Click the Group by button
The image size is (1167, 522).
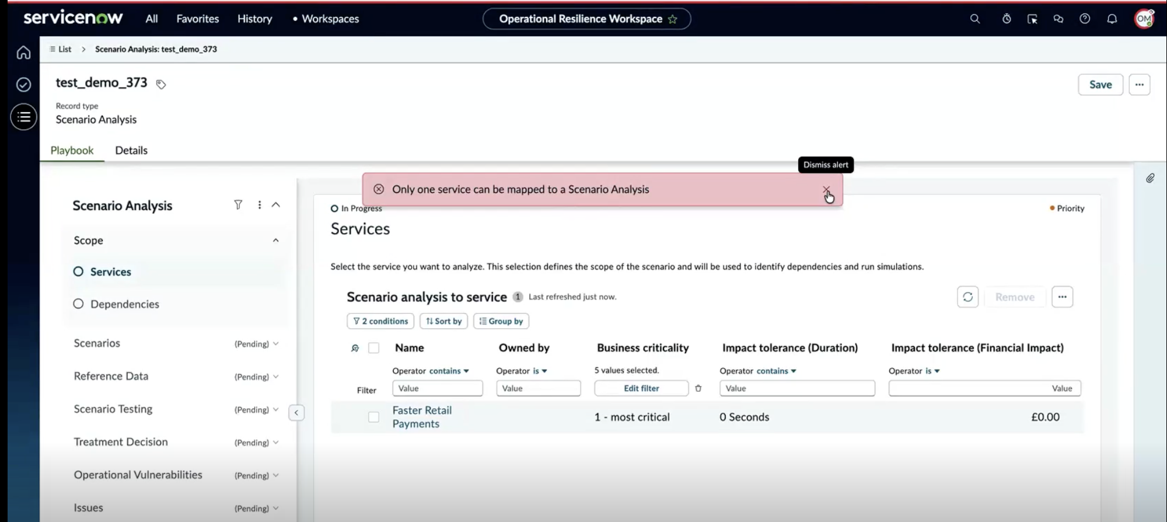click(x=501, y=321)
